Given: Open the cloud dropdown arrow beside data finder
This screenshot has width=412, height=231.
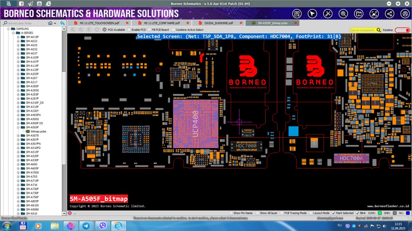Looking at the screenshot, I should 55,23.
